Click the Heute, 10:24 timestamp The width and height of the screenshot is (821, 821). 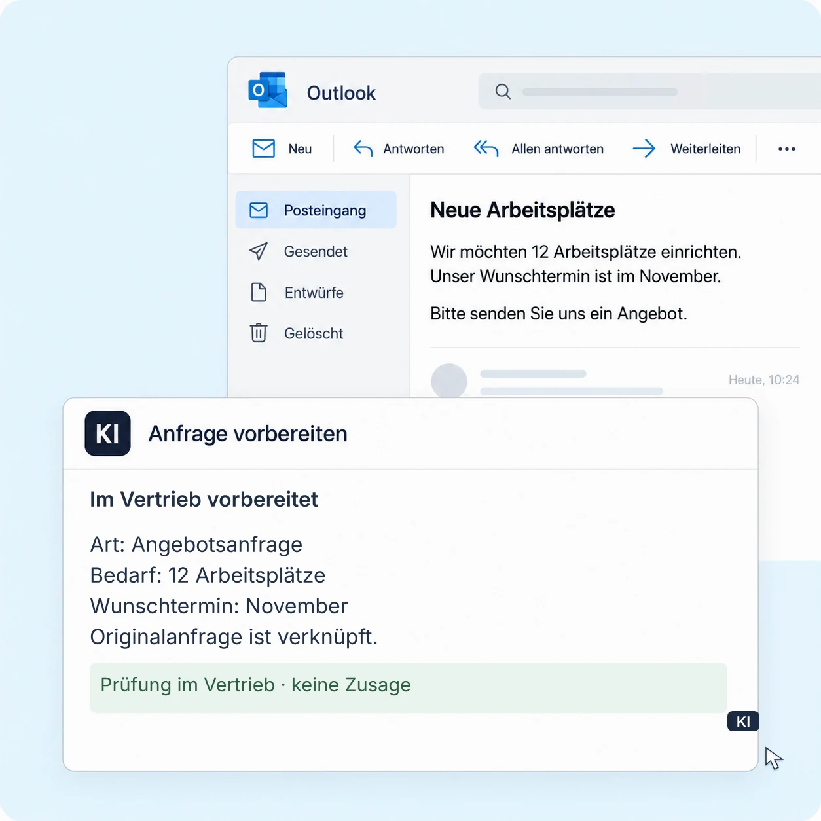(764, 380)
